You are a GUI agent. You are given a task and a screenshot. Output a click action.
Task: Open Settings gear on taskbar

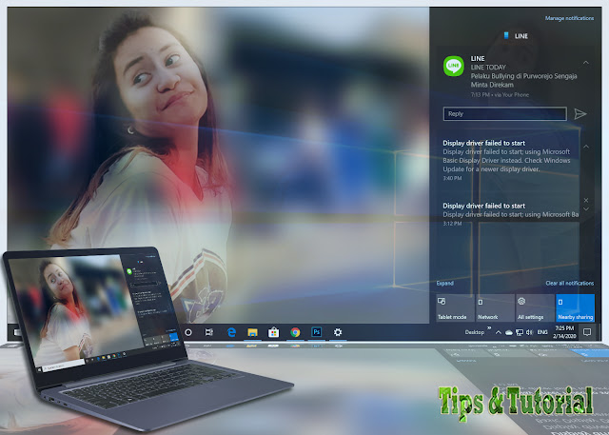[x=338, y=332]
